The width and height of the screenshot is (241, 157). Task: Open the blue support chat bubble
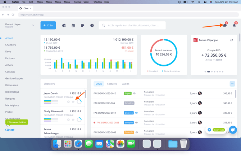[233, 130]
